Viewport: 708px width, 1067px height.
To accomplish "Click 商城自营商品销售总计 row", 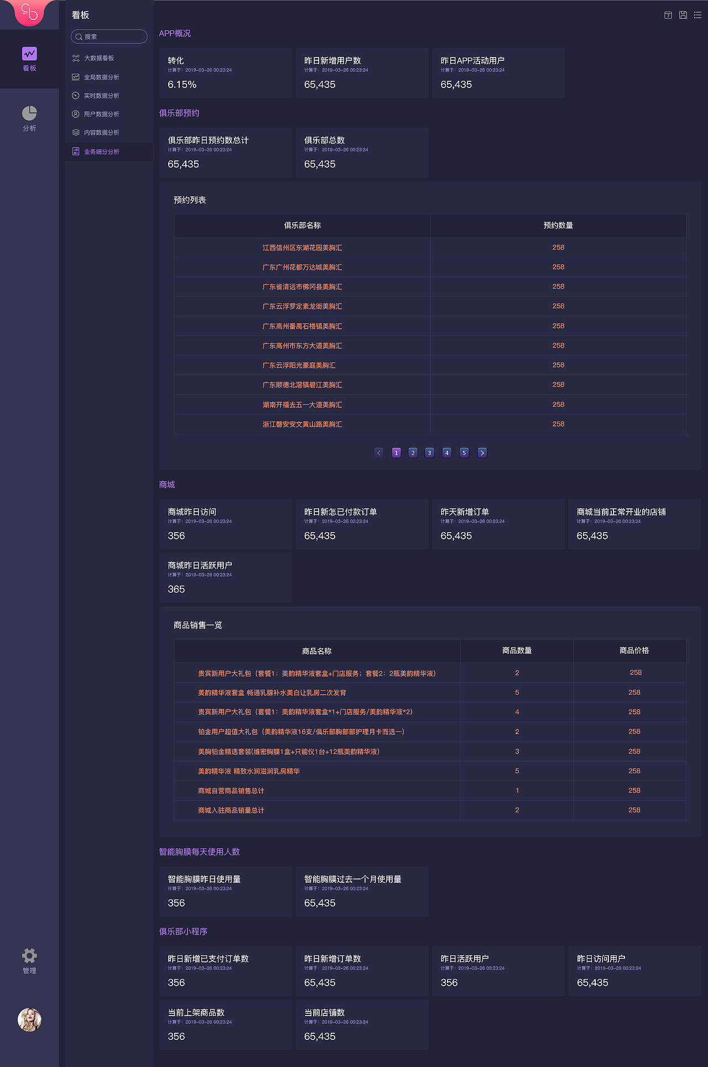I will [430, 791].
